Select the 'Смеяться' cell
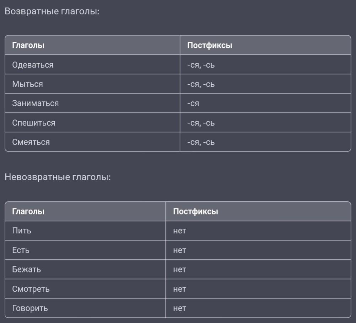Viewport: 356px width, 323px height. [x=31, y=142]
